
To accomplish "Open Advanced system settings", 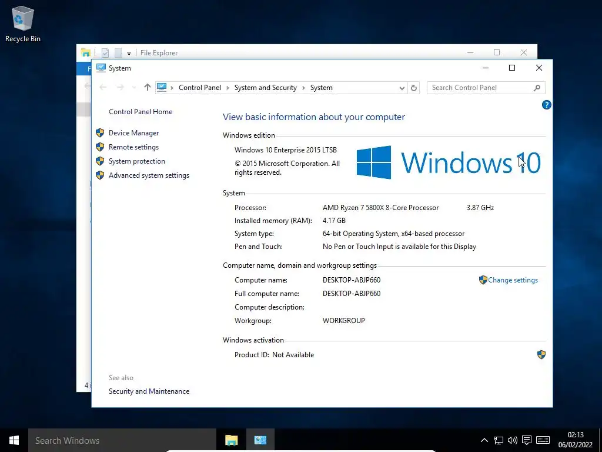I will pos(149,175).
